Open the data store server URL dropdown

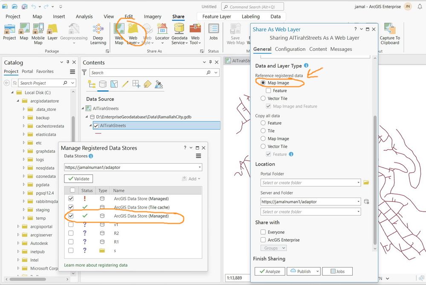[200, 167]
